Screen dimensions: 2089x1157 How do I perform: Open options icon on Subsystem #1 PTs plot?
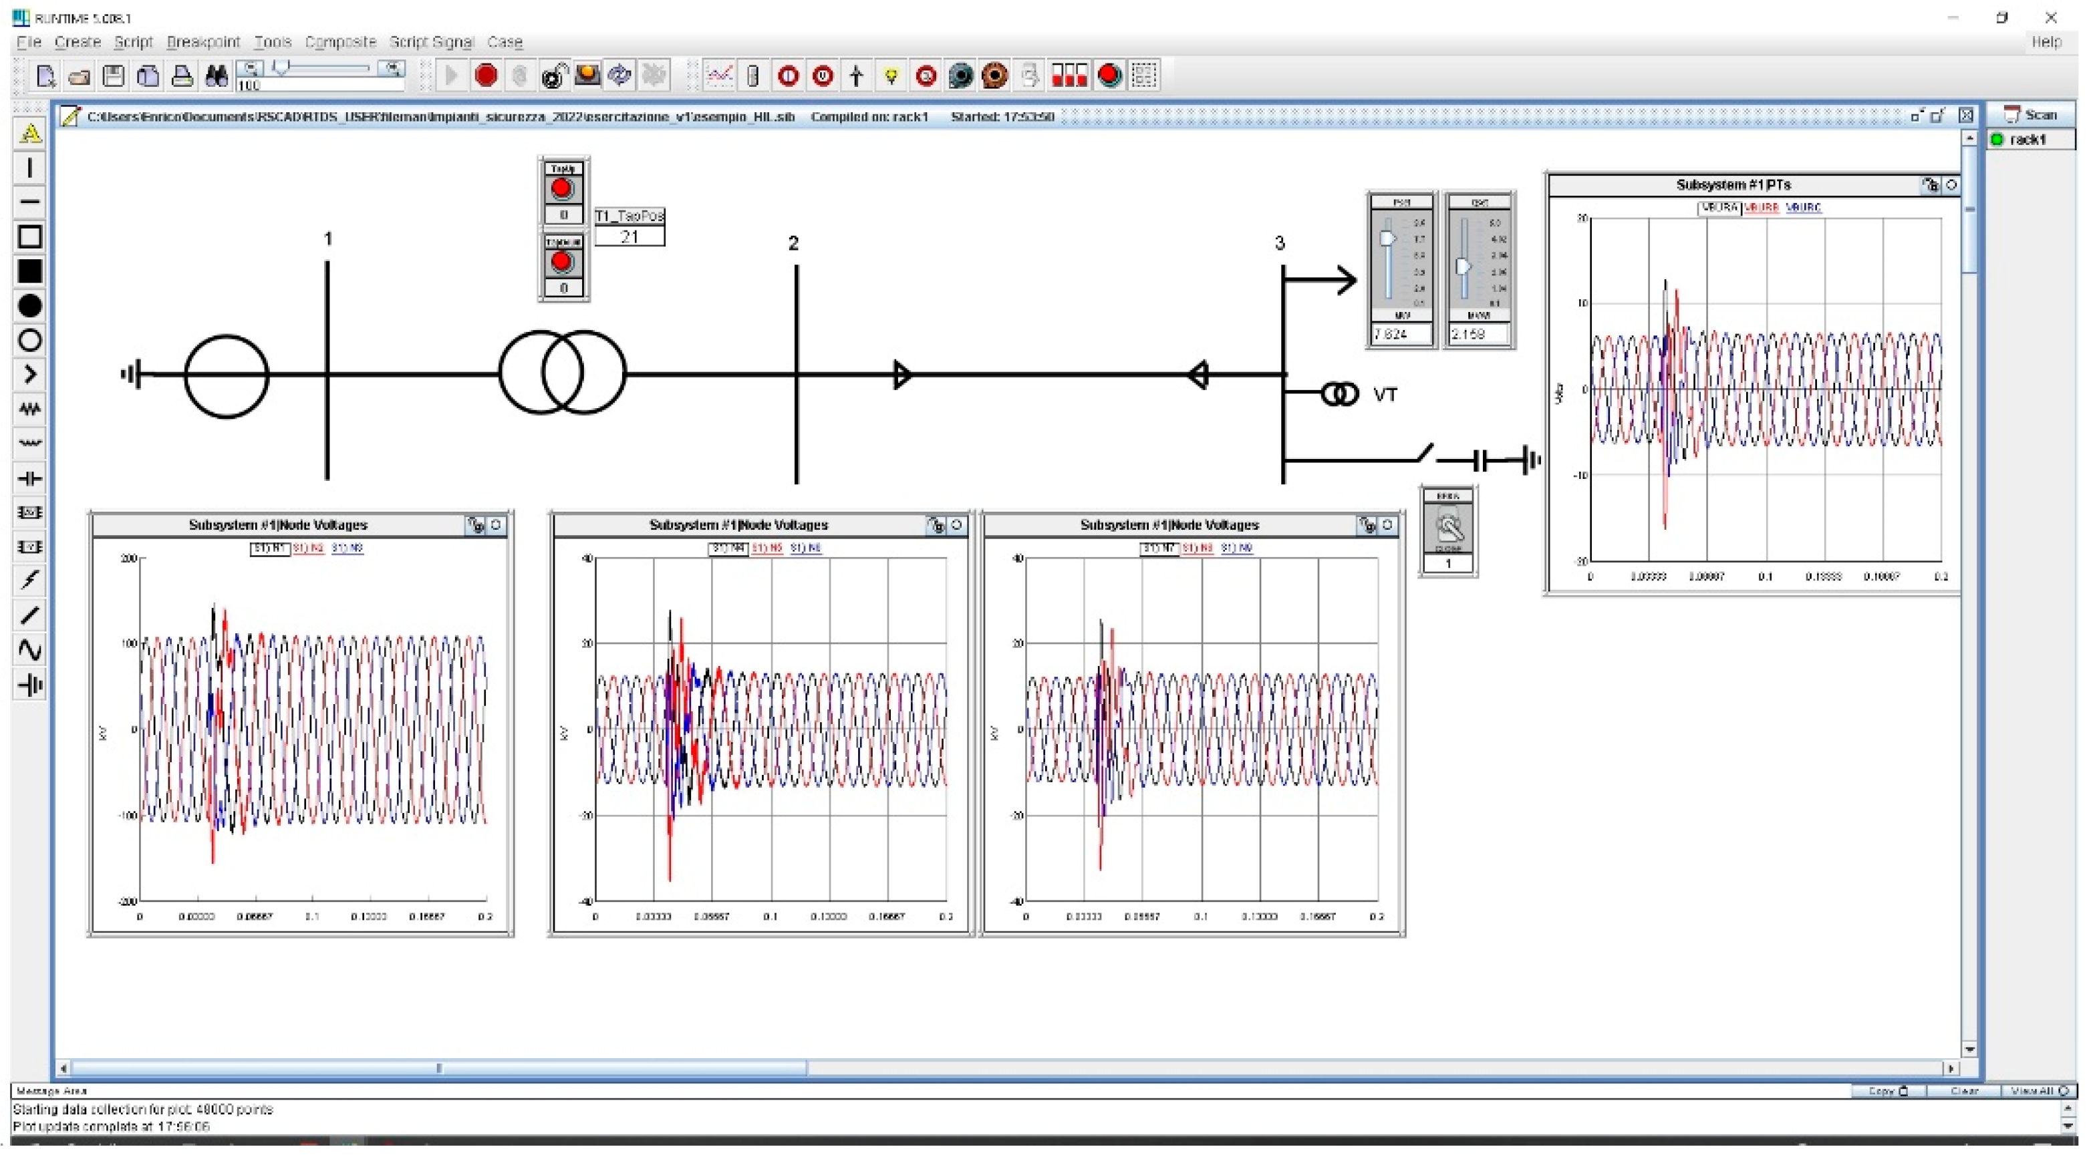click(x=1930, y=185)
